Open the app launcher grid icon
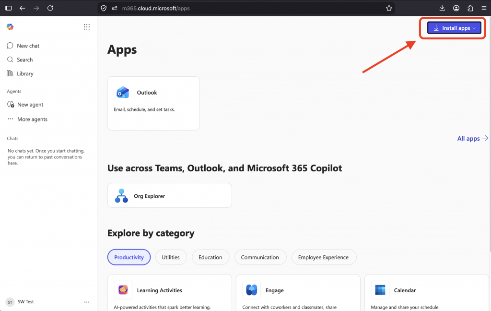 [87, 27]
